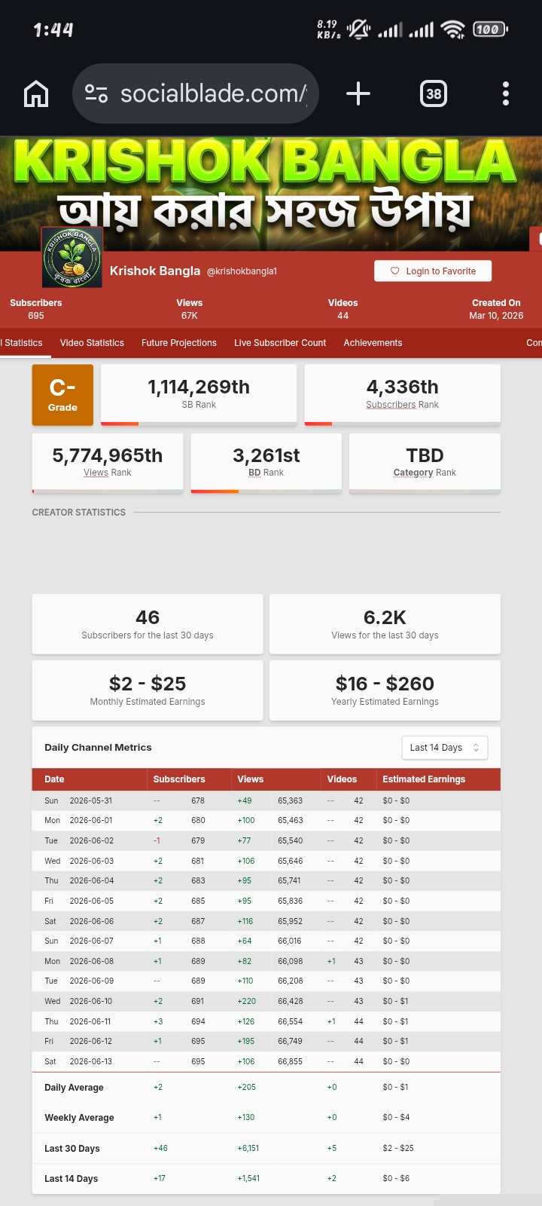Image resolution: width=542 pixels, height=1206 pixels.
Task: Tap the Created On Mar 10, 2026 stat
Action: (x=496, y=309)
